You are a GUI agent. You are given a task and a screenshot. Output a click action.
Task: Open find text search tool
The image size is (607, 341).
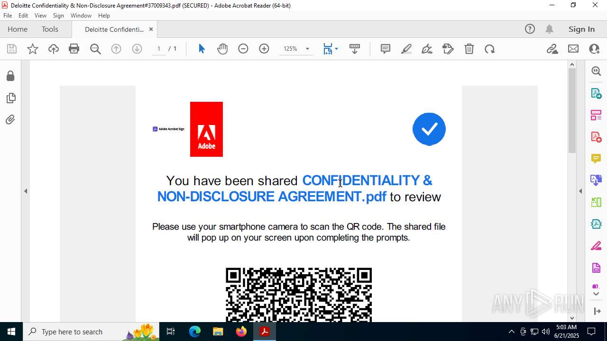pos(95,49)
